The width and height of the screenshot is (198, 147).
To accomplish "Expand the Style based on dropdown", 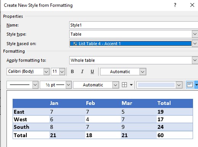I will 195,44.
